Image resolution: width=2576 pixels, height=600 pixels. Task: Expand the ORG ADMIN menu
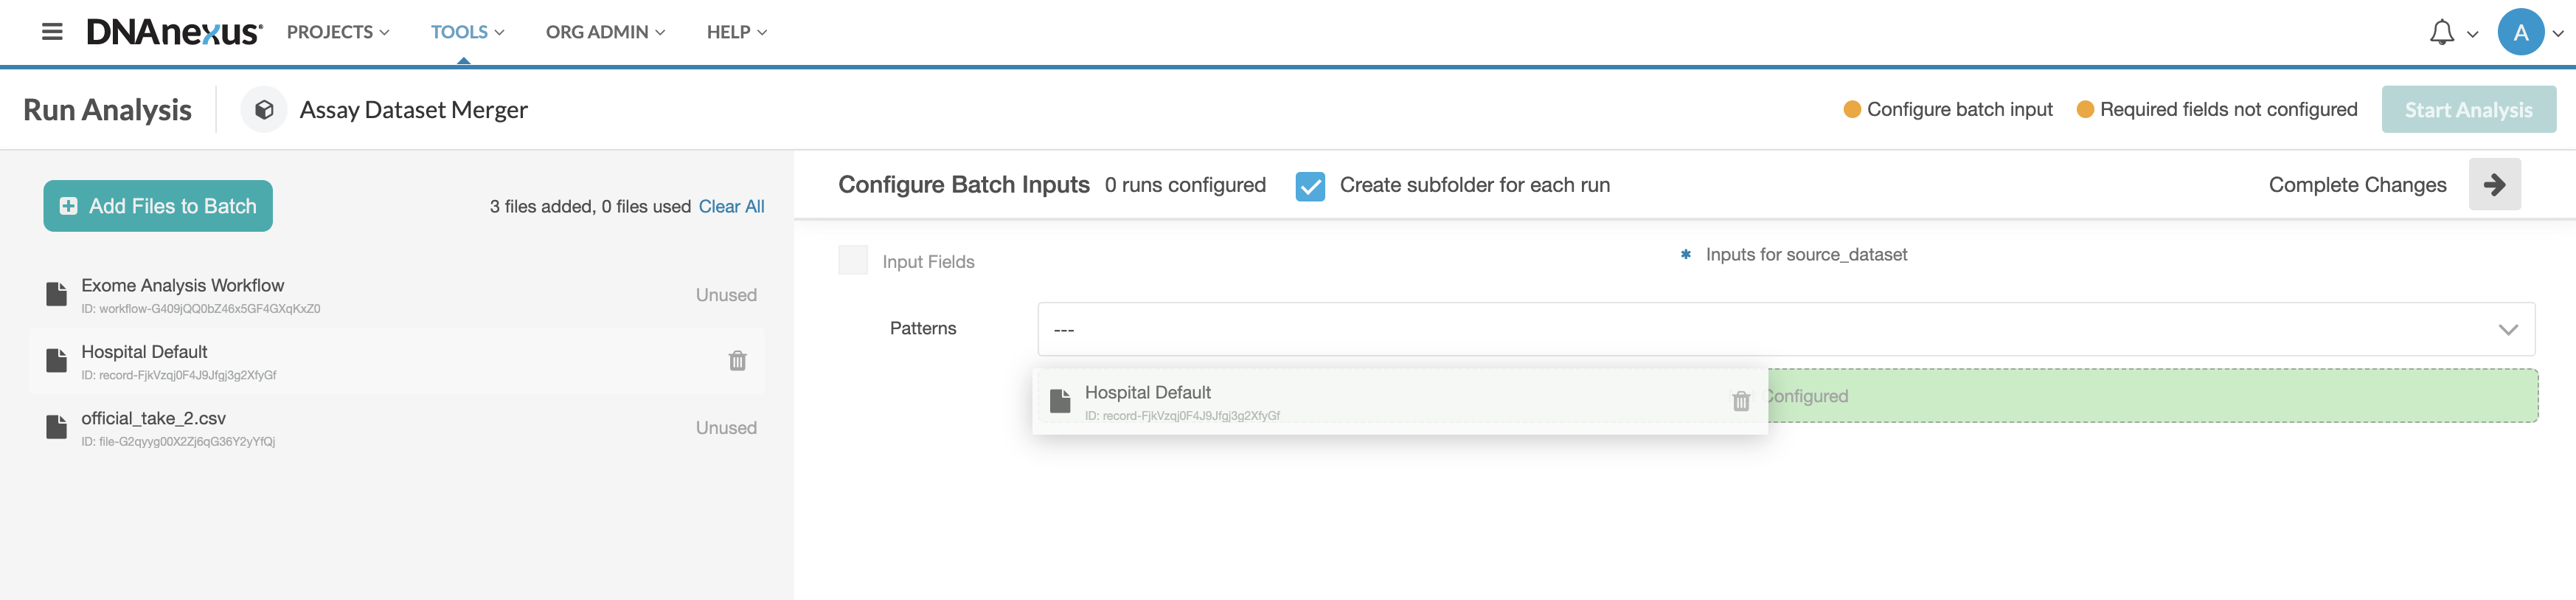tap(605, 32)
